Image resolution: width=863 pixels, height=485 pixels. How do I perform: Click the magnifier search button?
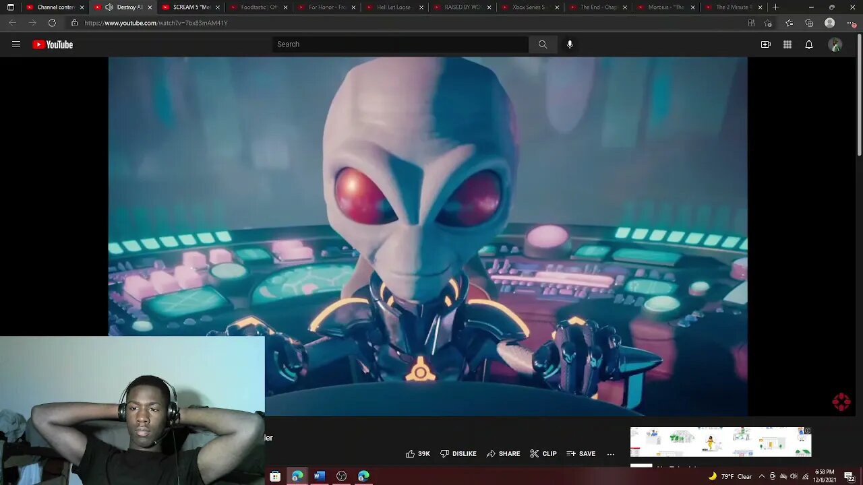543,44
